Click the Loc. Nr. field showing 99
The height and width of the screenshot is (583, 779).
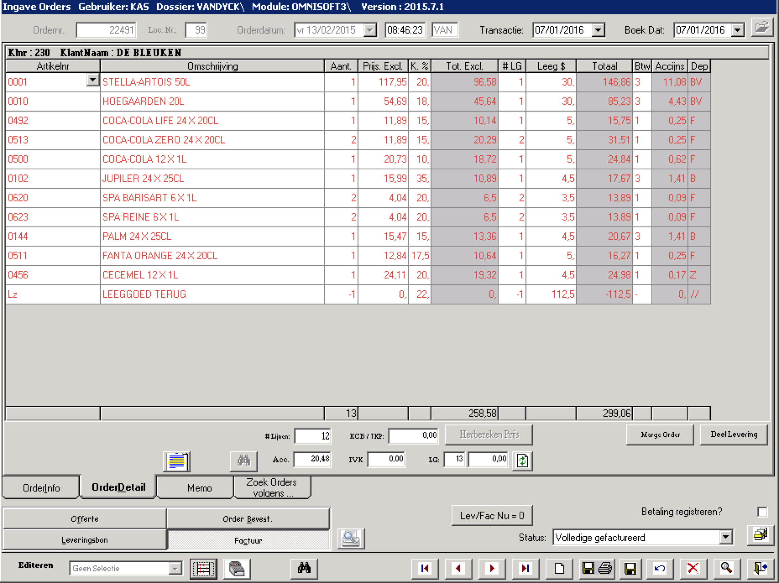tap(196, 30)
